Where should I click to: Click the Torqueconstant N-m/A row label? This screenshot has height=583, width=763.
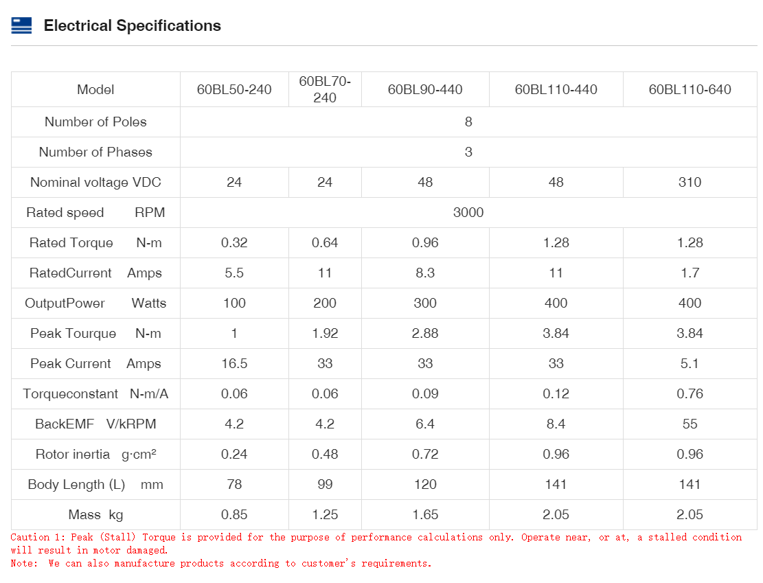[x=95, y=394]
